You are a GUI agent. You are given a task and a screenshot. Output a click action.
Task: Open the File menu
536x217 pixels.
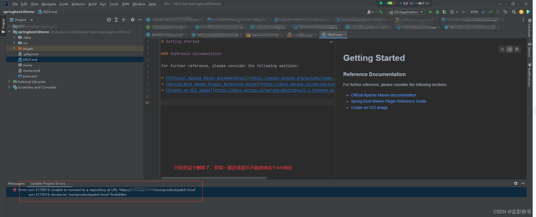[x=15, y=4]
